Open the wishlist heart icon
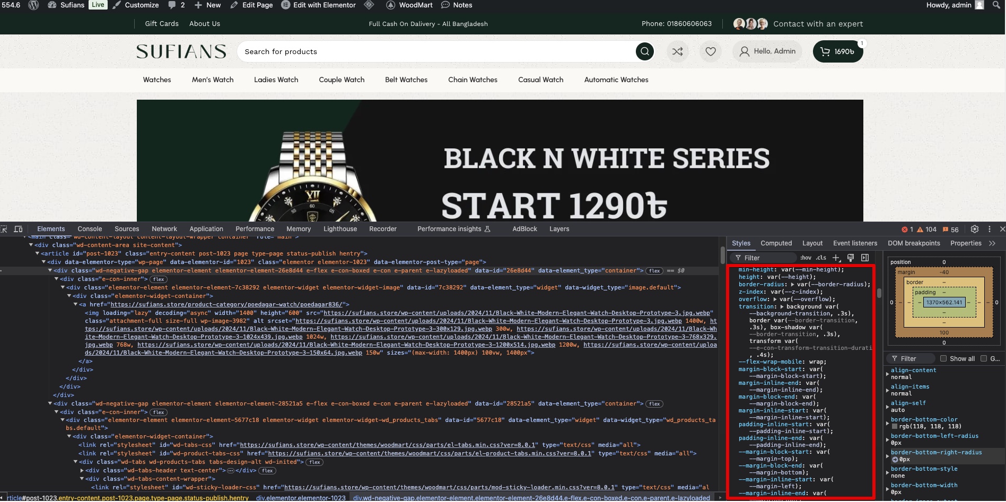Viewport: 1006px width, 502px height. pyautogui.click(x=711, y=51)
